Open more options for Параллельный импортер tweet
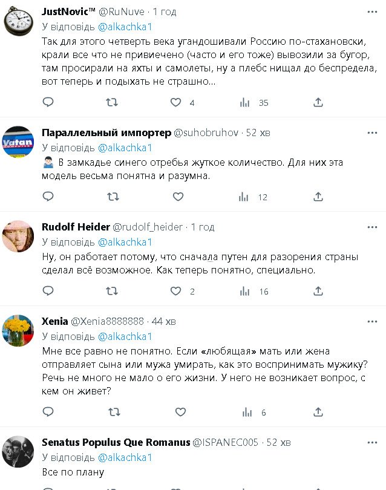 coord(371,132)
